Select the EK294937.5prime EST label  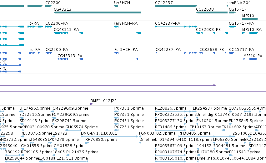[x=210, y=108]
